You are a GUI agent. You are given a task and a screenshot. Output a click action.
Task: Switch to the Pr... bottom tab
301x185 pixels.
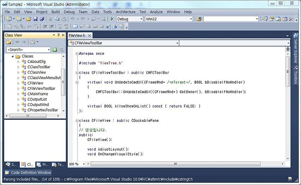[43, 164]
